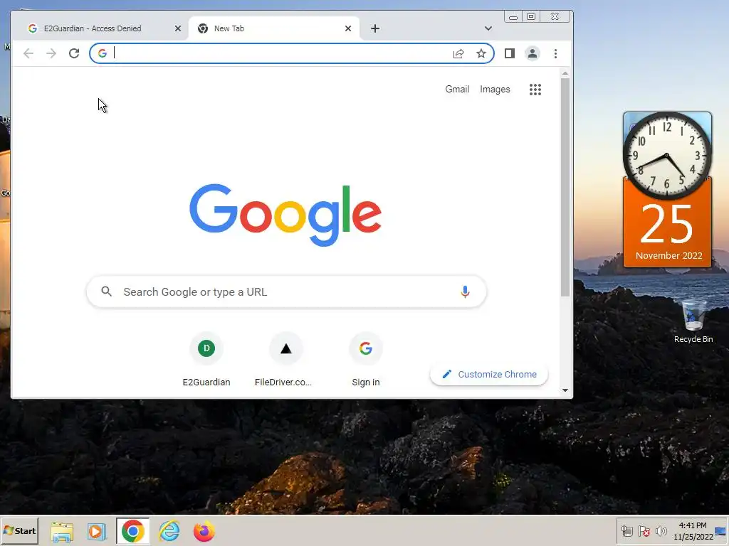The width and height of the screenshot is (729, 546).
Task: Click the Chrome taskbar icon
Action: pos(133,530)
